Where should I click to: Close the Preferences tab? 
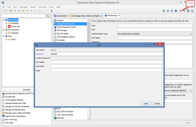119,16
